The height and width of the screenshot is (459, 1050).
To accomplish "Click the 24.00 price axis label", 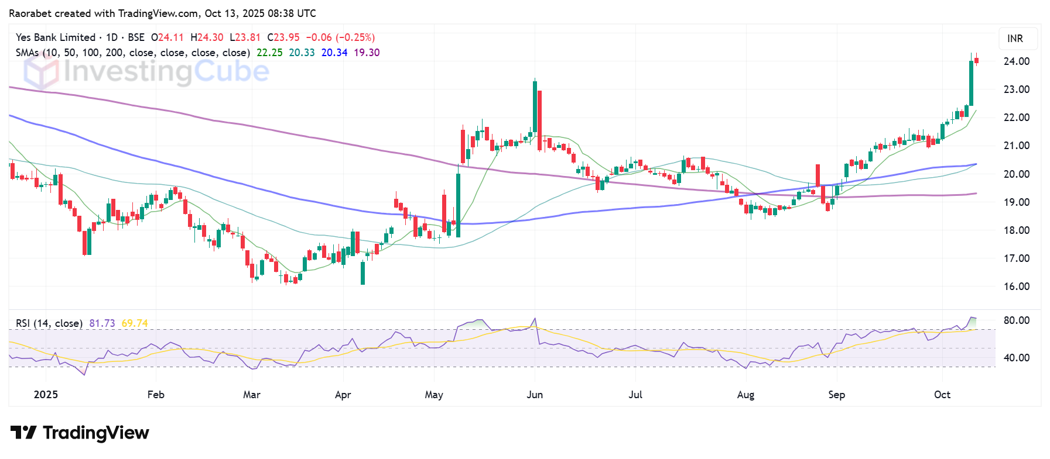I will pos(1017,61).
